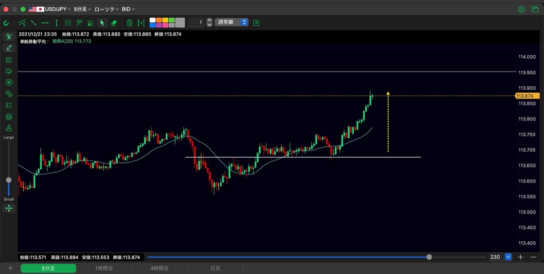Select the eraser tool
544x274 pixels.
pyautogui.click(x=114, y=23)
